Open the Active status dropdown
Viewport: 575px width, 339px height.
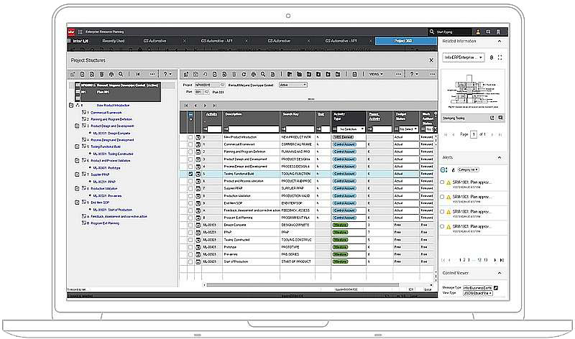[x=291, y=85]
